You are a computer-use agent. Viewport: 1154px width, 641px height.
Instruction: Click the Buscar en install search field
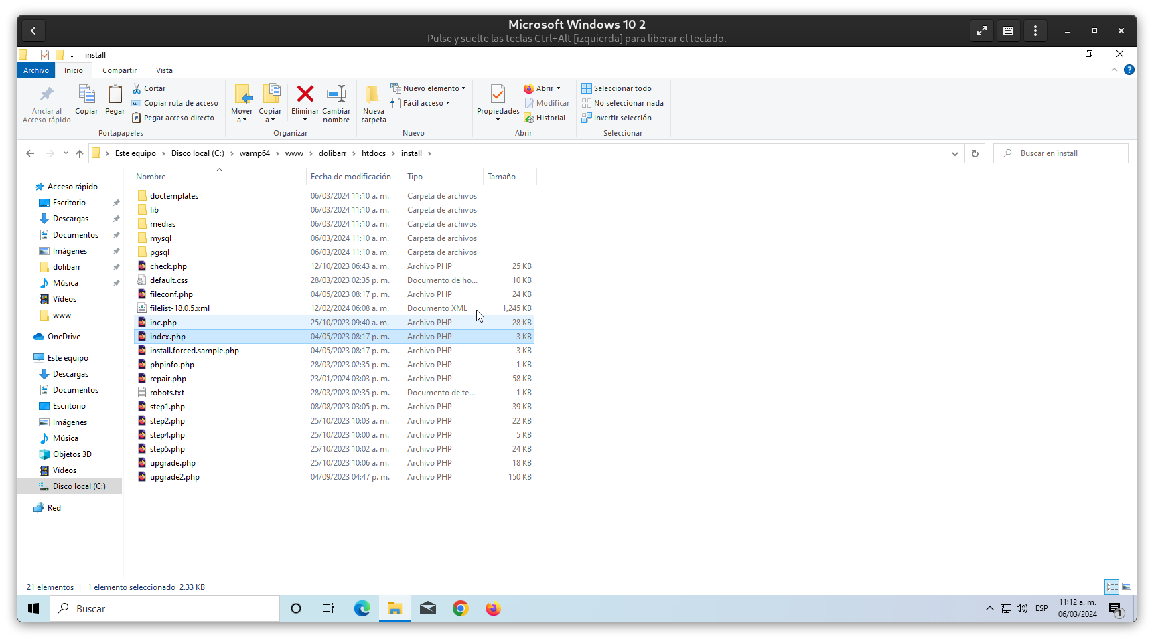coord(1065,153)
